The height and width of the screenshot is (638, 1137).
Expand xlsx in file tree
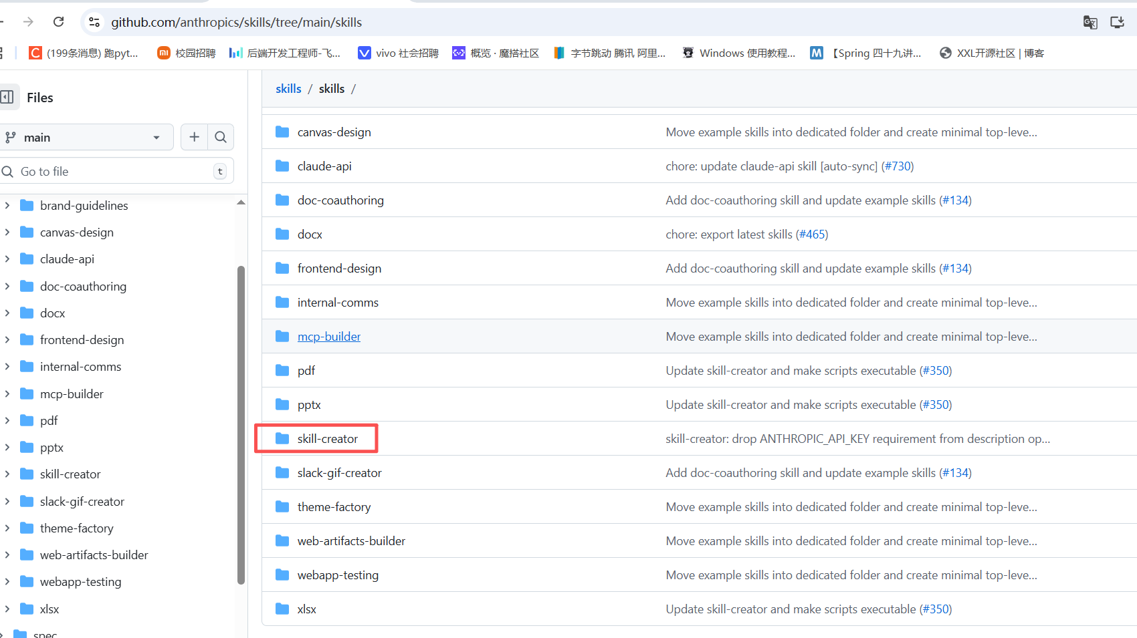click(x=7, y=609)
